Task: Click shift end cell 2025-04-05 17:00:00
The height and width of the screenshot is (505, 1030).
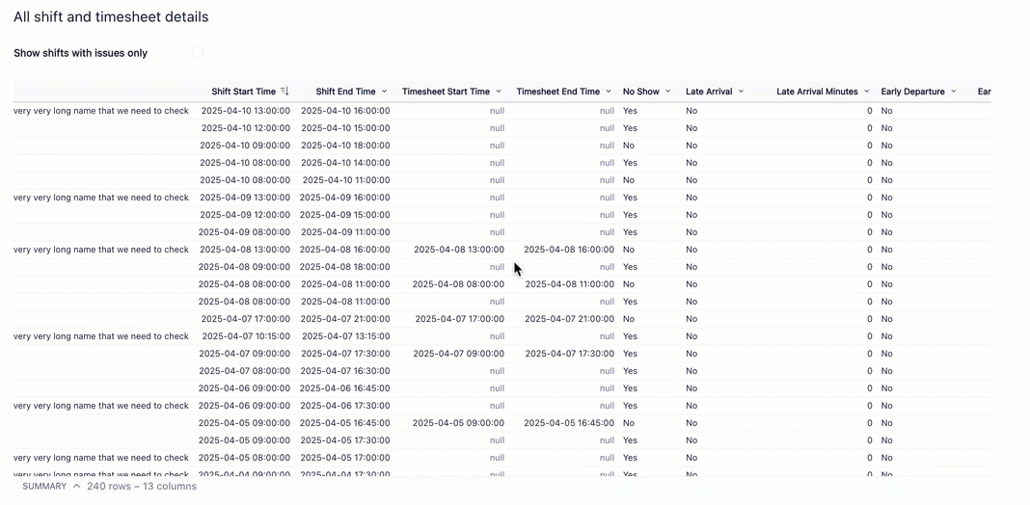Action: click(345, 458)
